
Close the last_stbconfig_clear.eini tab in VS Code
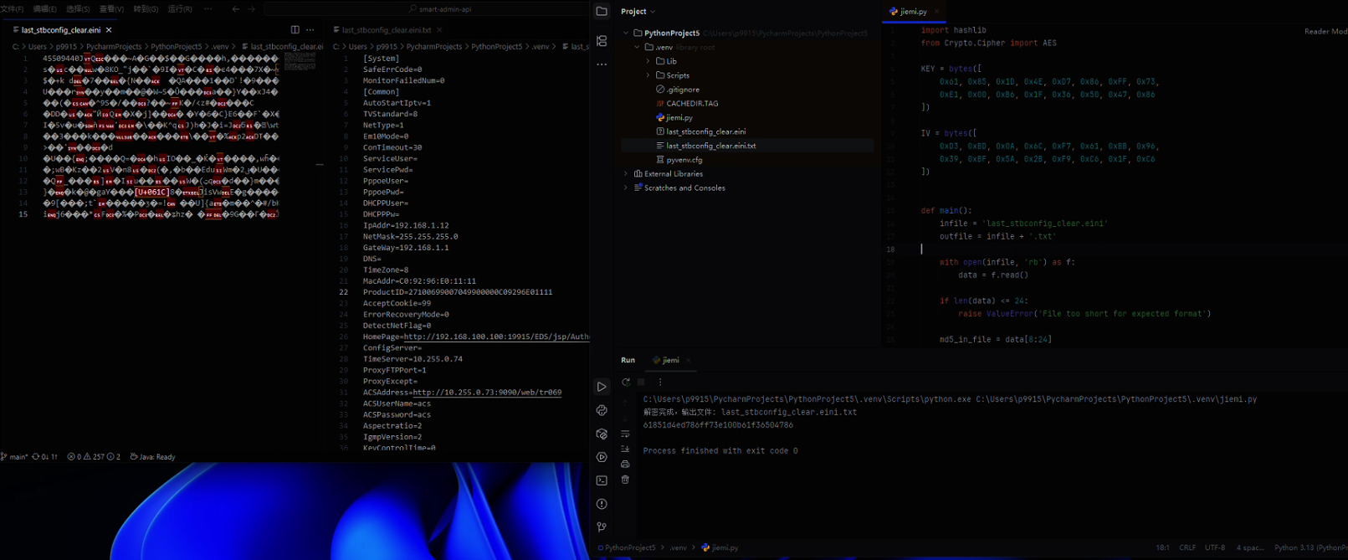coord(109,30)
